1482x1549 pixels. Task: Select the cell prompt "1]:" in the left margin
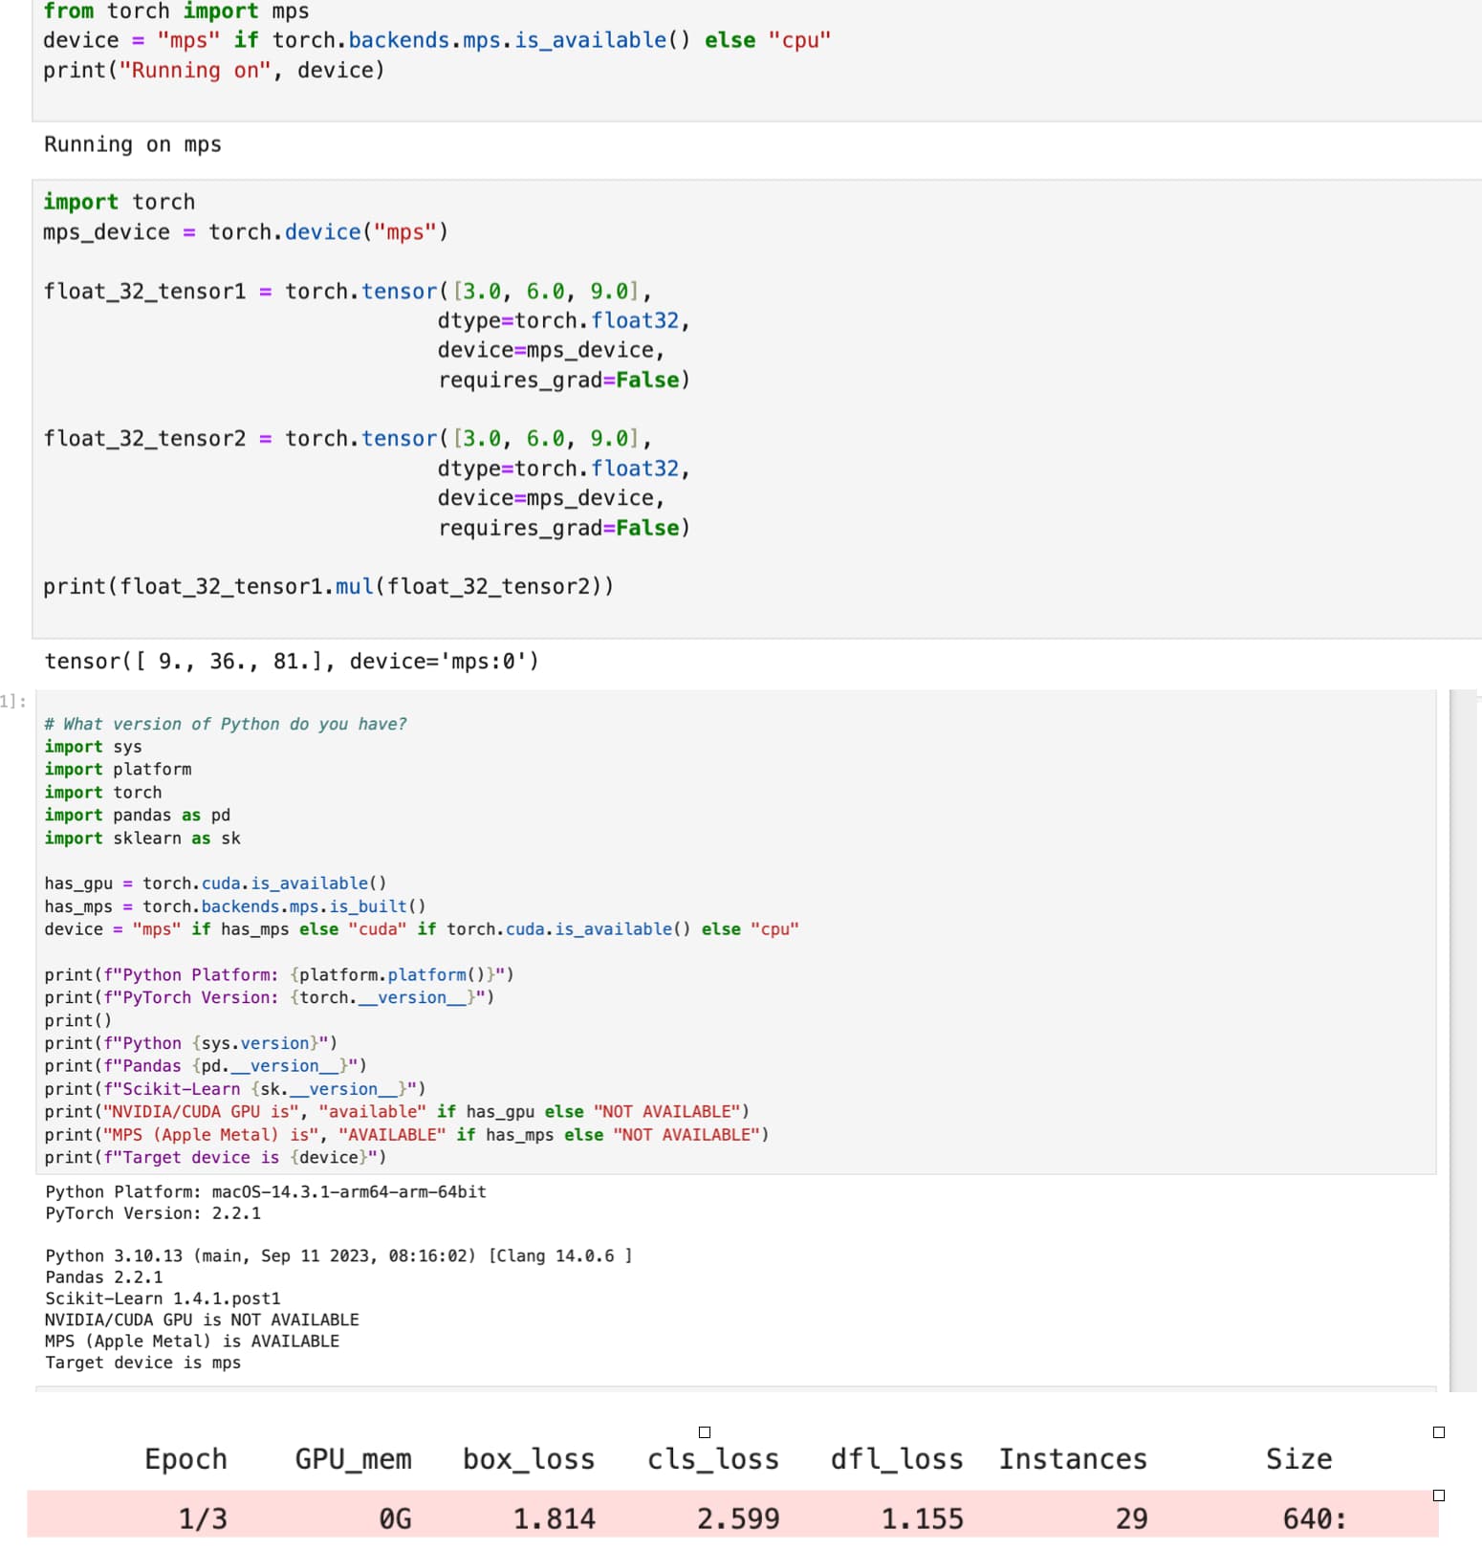pyautogui.click(x=13, y=702)
